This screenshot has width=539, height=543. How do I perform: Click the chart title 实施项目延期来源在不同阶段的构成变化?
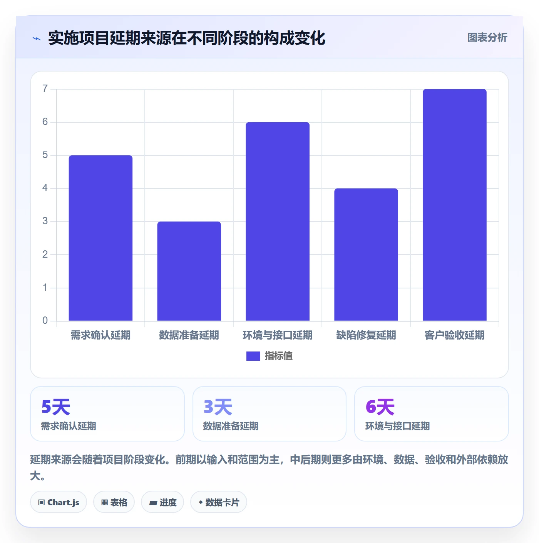pyautogui.click(x=187, y=38)
